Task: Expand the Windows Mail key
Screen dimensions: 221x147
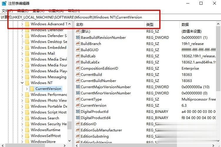Action: (x=22, y=54)
